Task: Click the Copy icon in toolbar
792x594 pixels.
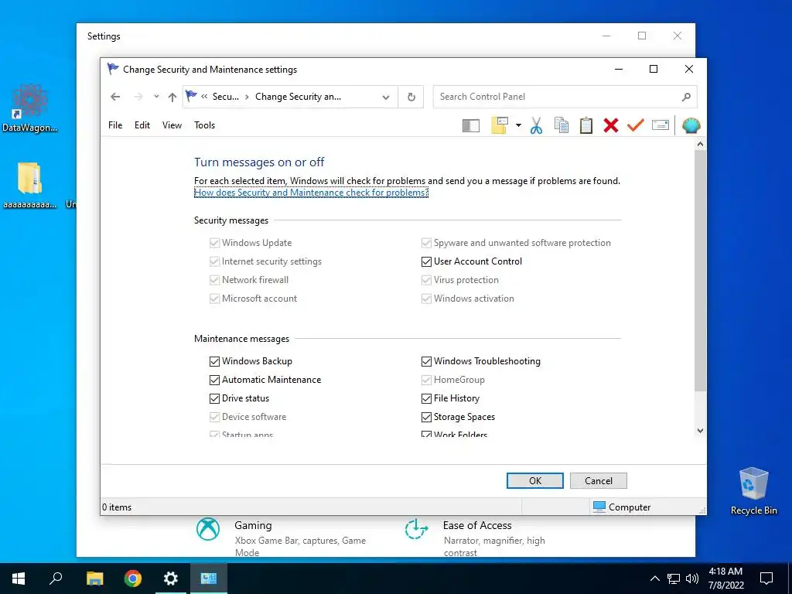Action: pyautogui.click(x=562, y=125)
